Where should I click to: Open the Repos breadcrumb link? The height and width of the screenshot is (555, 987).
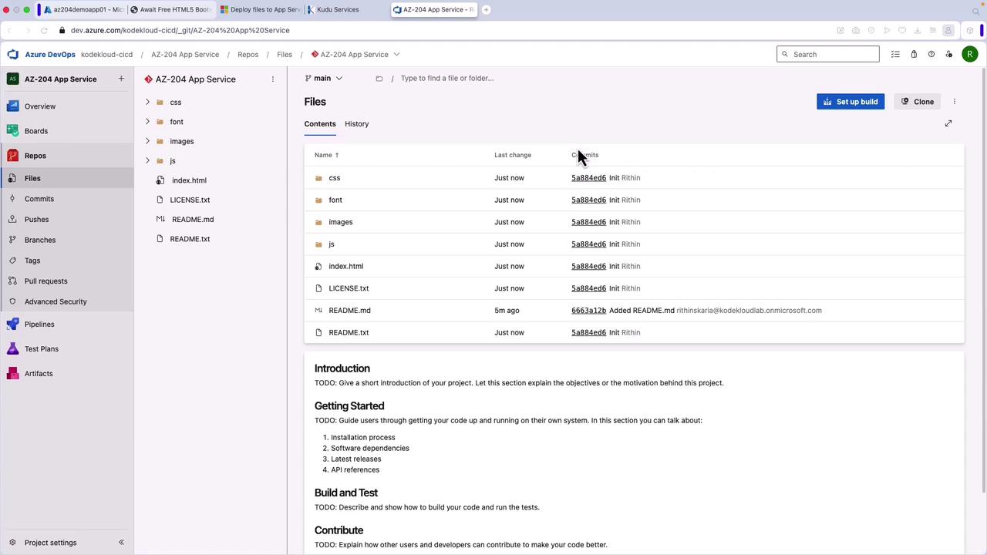pyautogui.click(x=248, y=55)
